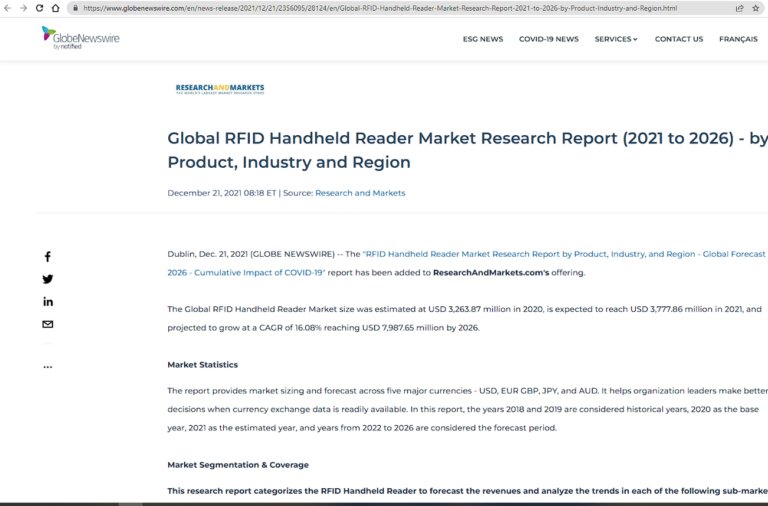Go back with the browser back arrow
The width and height of the screenshot is (768, 506).
[x=8, y=8]
